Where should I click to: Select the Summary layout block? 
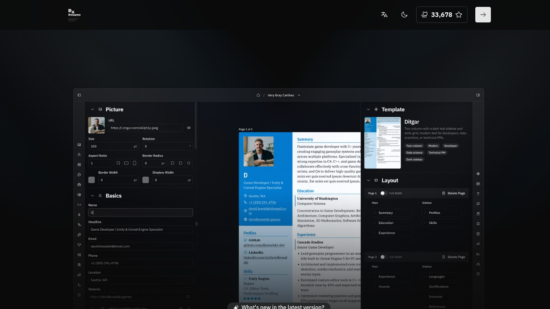pos(391,213)
